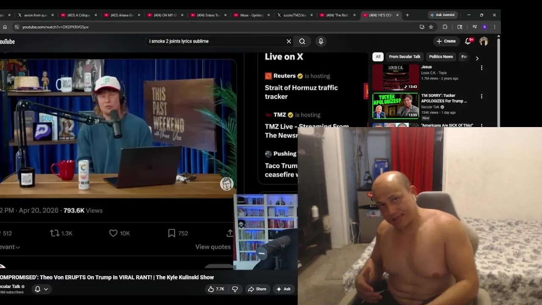This screenshot has width=542, height=305.
Task: Click the Create button
Action: click(446, 41)
